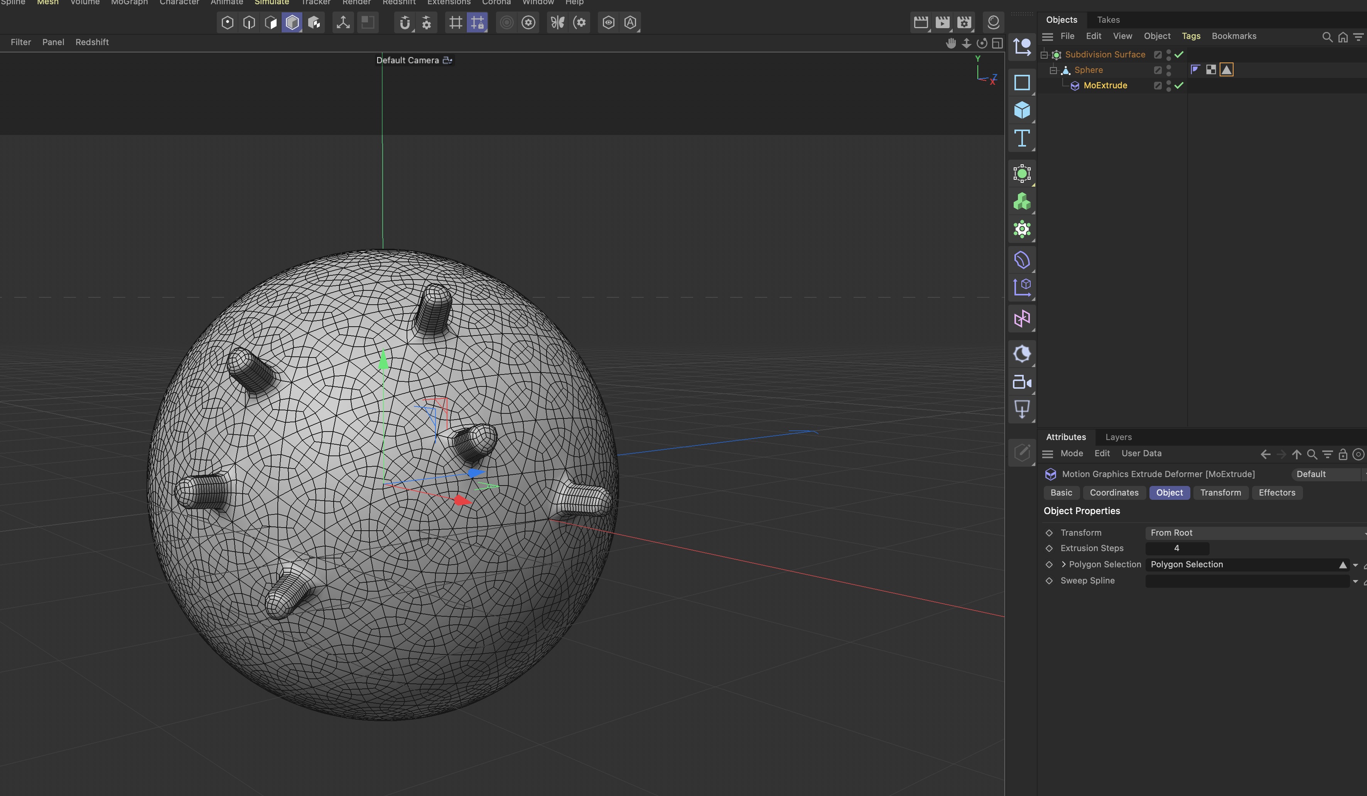Disable the Subdivision Surface green checkmark

(x=1179, y=55)
